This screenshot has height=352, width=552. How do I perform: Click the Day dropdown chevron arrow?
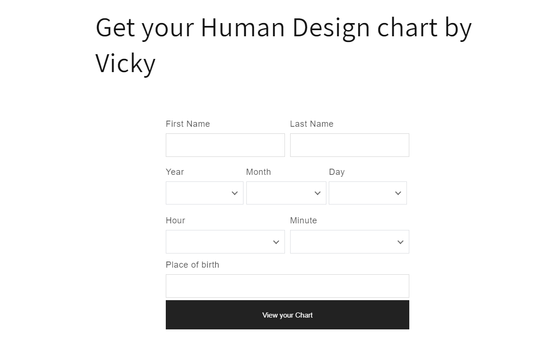pyautogui.click(x=398, y=193)
